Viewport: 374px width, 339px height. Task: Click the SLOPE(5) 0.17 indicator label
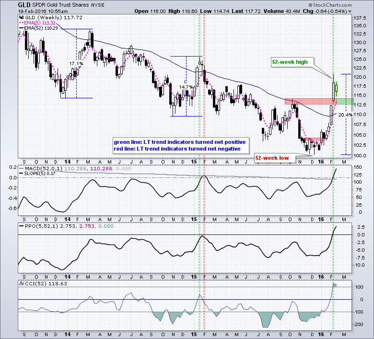point(40,174)
